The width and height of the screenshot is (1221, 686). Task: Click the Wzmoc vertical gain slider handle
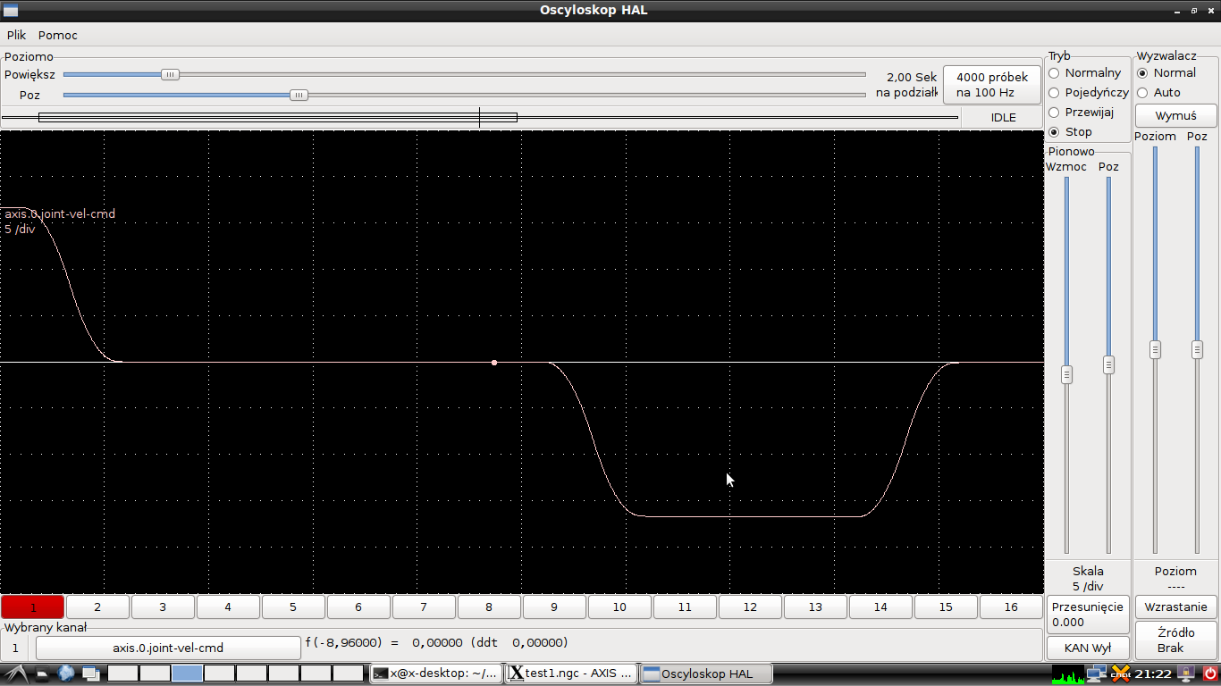(1066, 374)
